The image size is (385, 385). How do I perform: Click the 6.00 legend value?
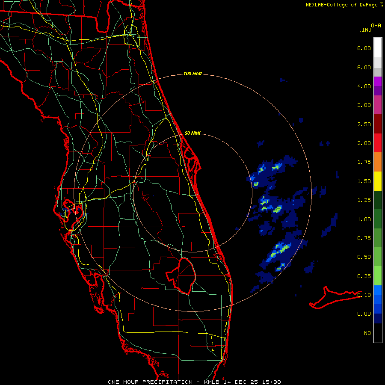364,67
